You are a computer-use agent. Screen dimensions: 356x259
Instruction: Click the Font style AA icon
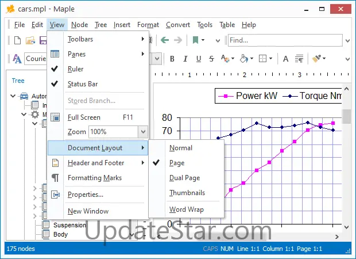point(17,59)
